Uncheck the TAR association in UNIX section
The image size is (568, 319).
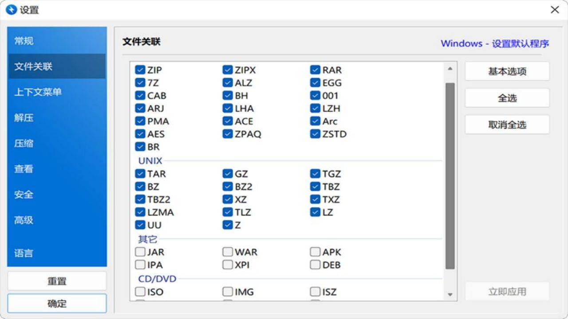click(x=139, y=174)
